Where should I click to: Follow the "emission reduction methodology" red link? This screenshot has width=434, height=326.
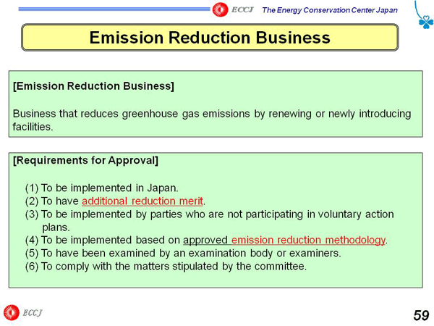click(308, 240)
